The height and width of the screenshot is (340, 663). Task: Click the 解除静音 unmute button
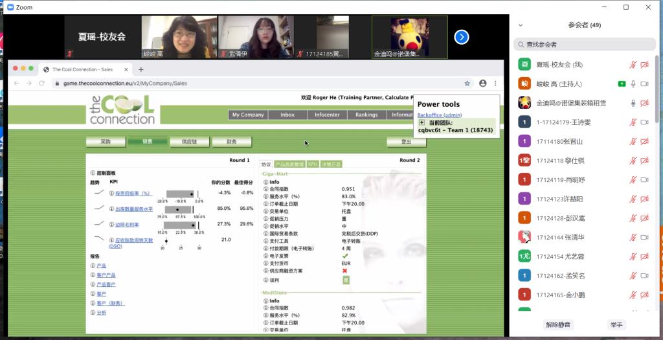coord(559,324)
